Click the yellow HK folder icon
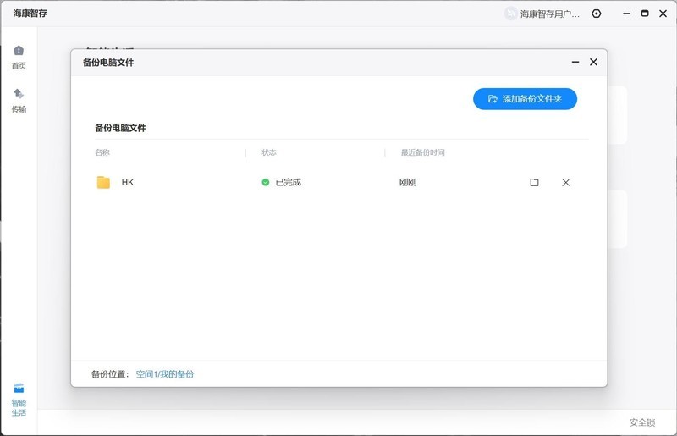Screen dimensions: 677x436 pyautogui.click(x=103, y=182)
